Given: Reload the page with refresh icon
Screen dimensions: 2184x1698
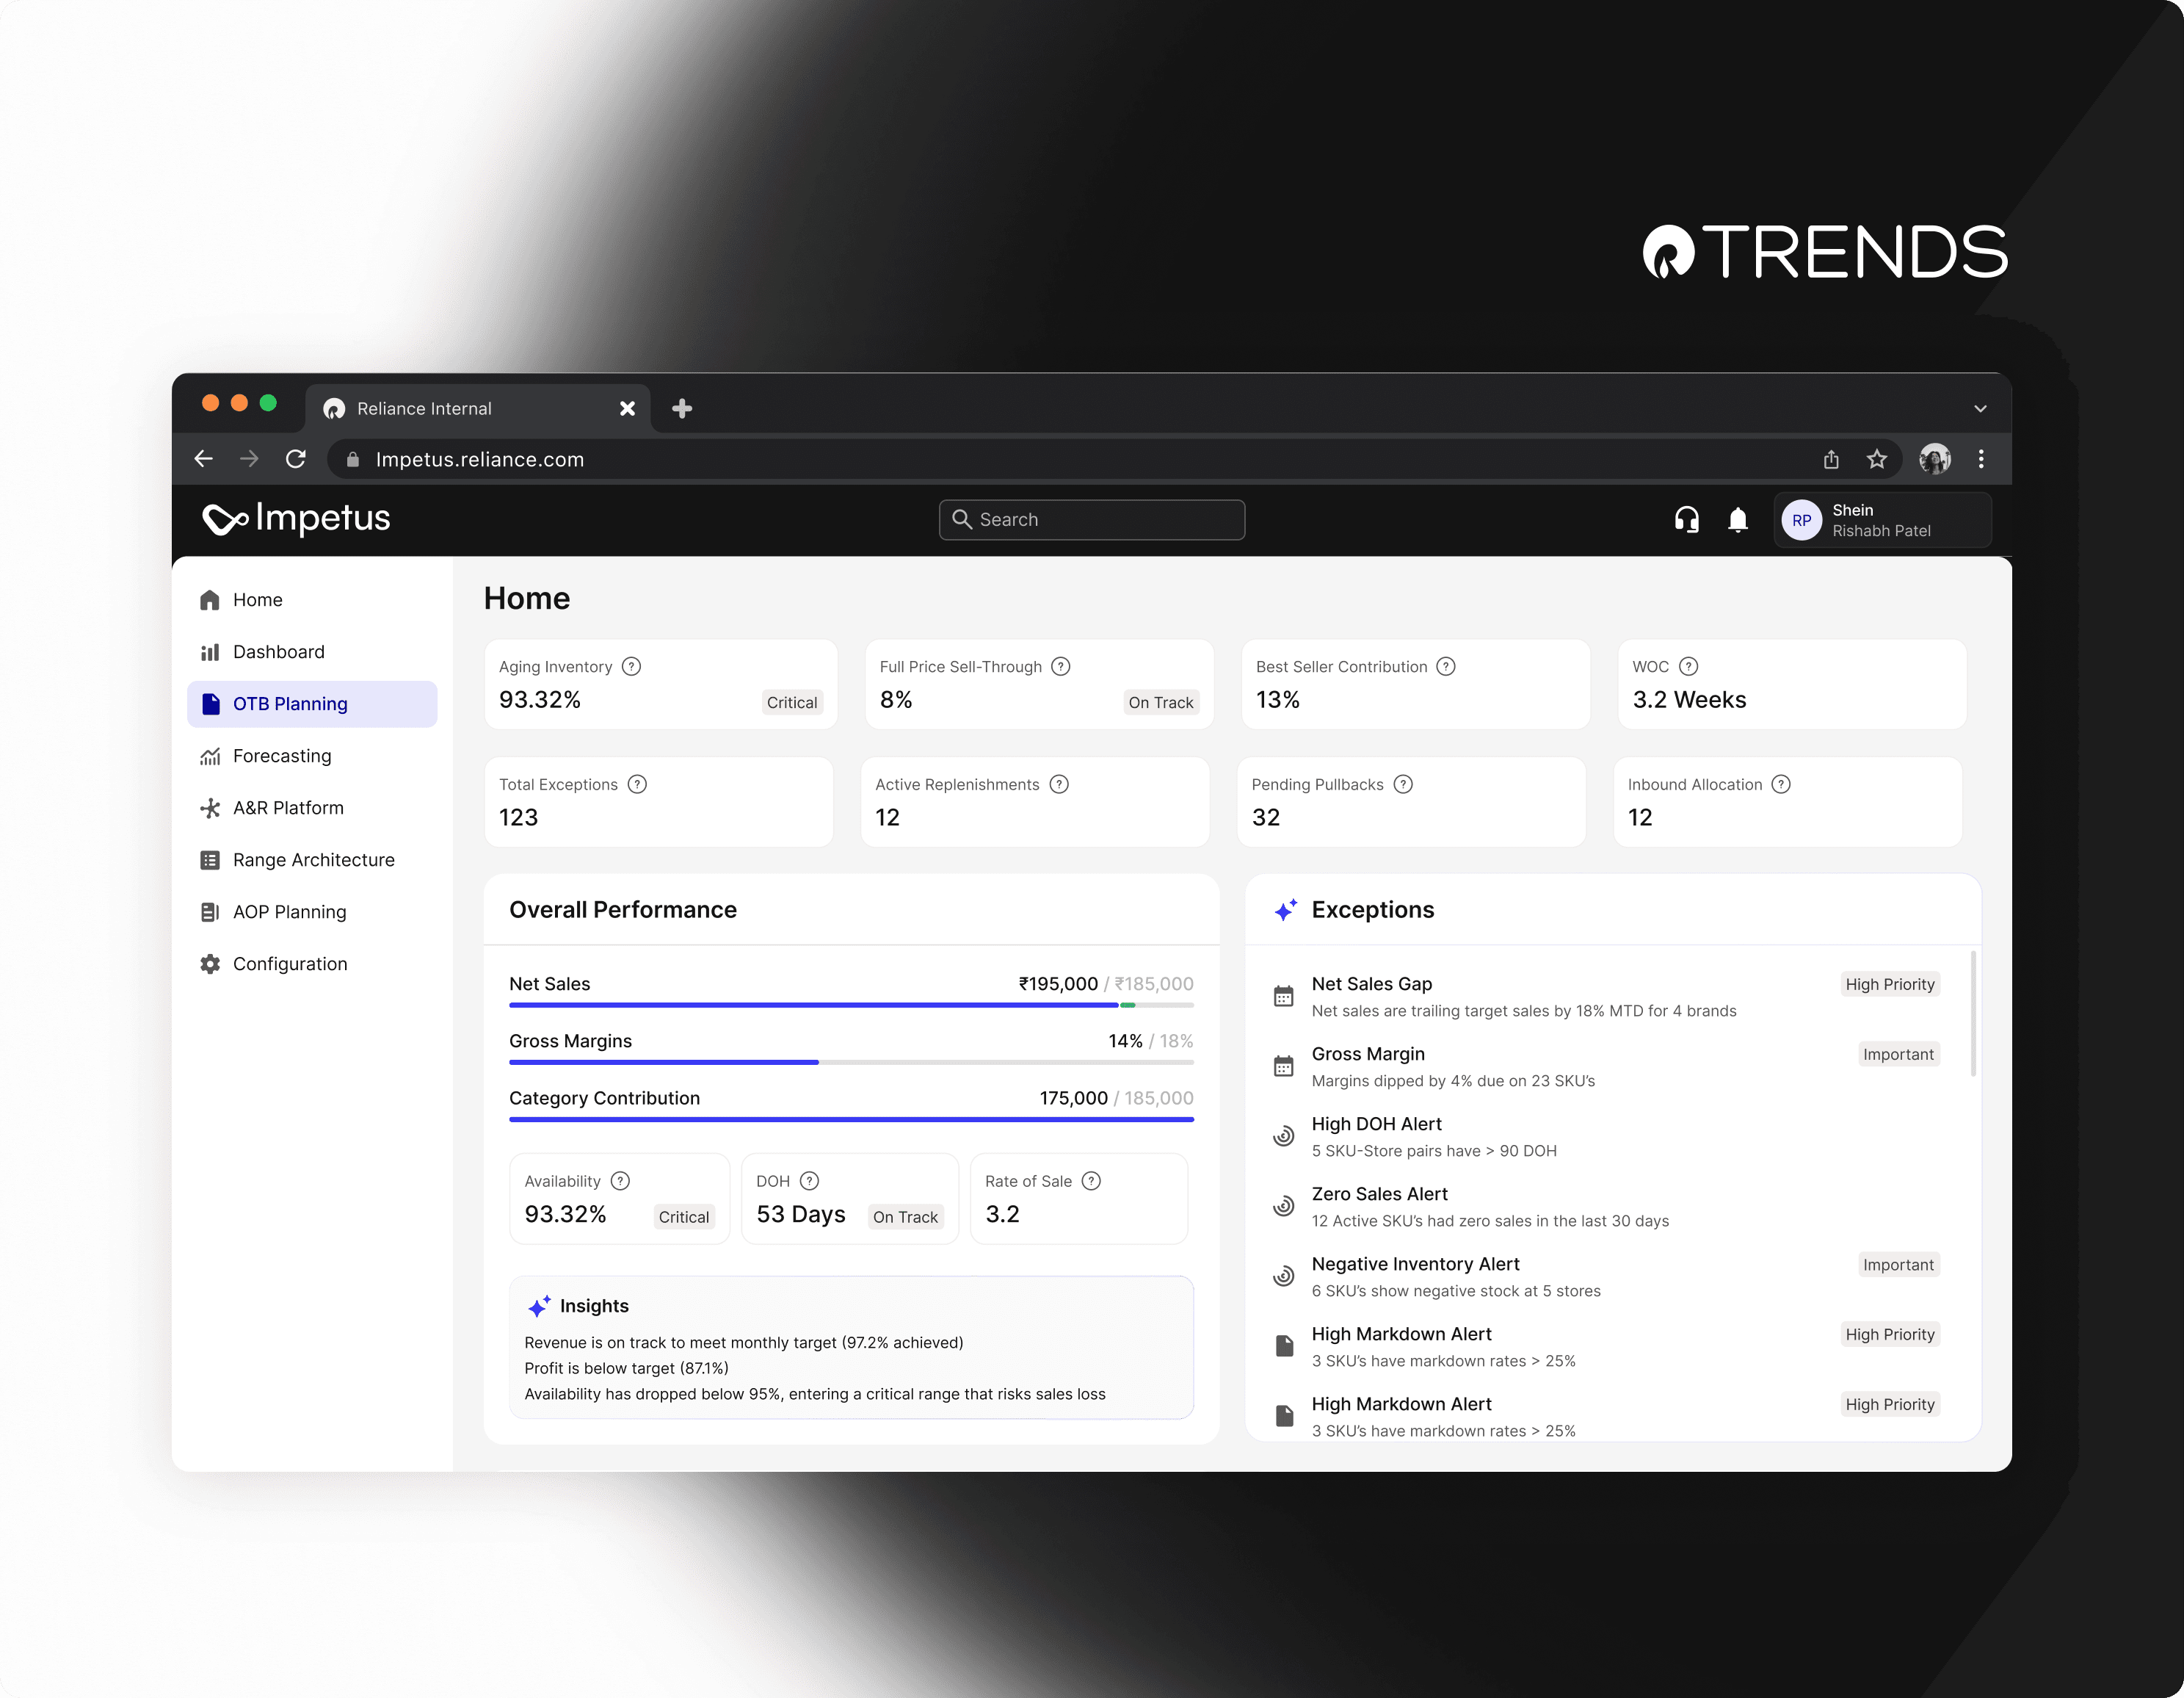Looking at the screenshot, I should tap(296, 459).
